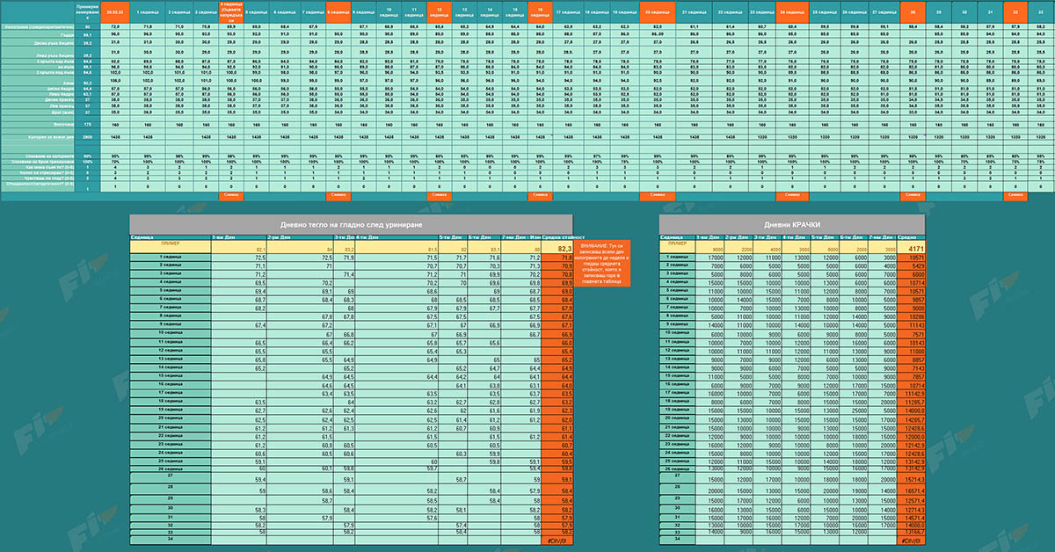Click the orange '28' column header in top table
Screen dimensions: 1055x552
[913, 14]
